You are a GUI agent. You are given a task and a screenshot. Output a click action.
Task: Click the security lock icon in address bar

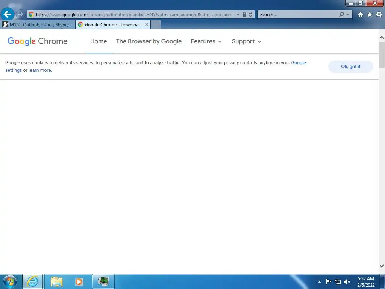pyautogui.click(x=244, y=15)
